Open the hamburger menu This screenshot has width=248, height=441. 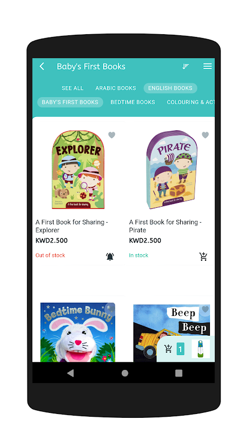pyautogui.click(x=208, y=66)
